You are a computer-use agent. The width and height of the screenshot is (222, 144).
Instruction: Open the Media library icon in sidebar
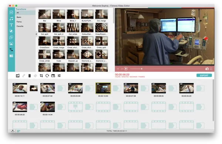tap(11, 13)
